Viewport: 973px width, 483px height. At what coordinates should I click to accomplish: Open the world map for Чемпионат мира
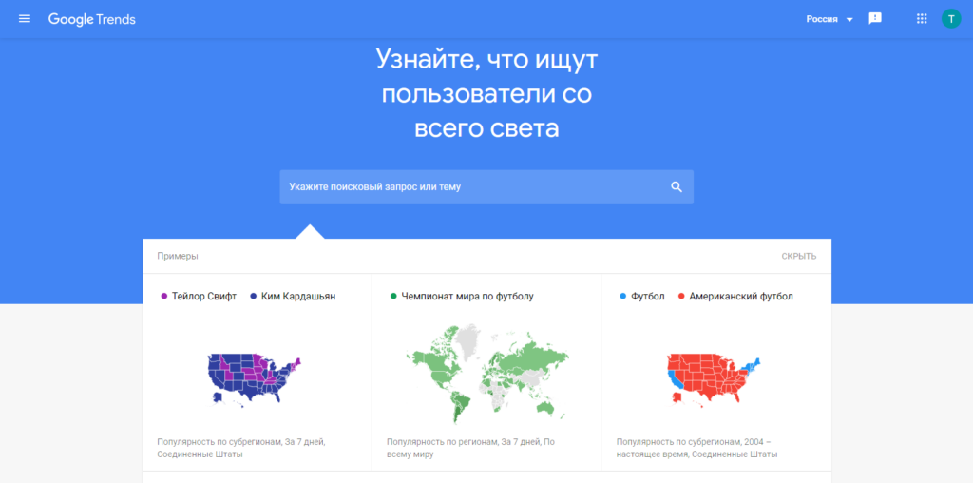pos(487,374)
